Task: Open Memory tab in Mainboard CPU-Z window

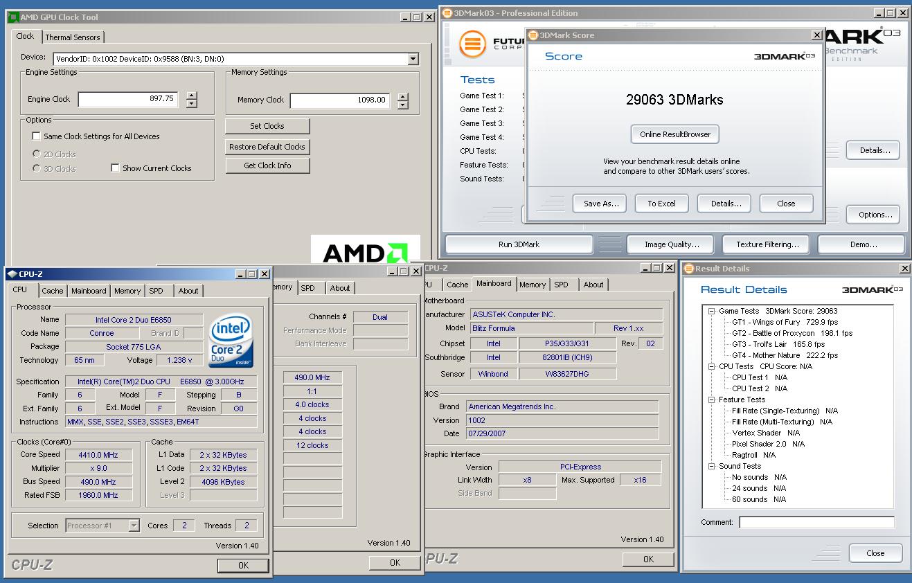Action: pos(533,285)
